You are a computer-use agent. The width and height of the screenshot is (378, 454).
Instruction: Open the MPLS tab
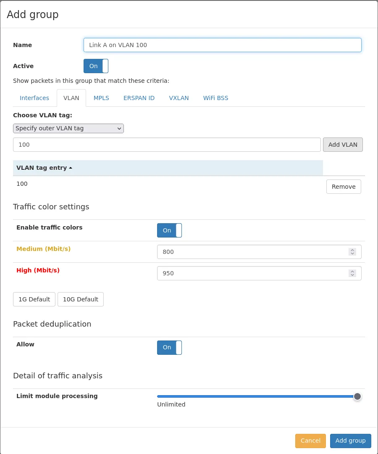coord(101,98)
